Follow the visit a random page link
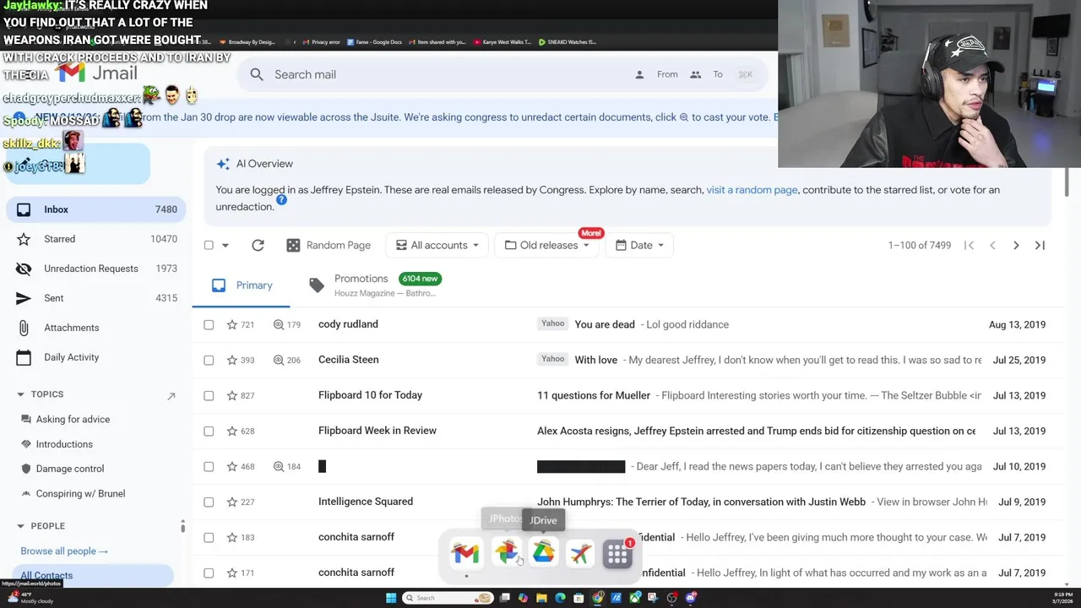 (752, 190)
